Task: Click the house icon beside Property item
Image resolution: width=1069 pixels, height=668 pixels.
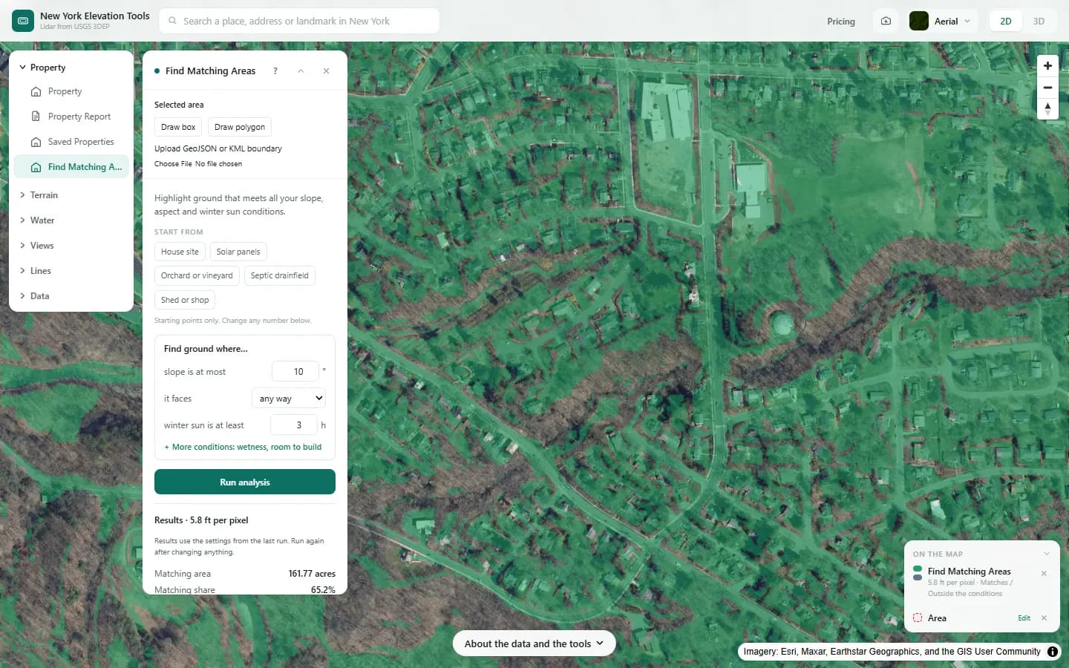Action: click(36, 92)
